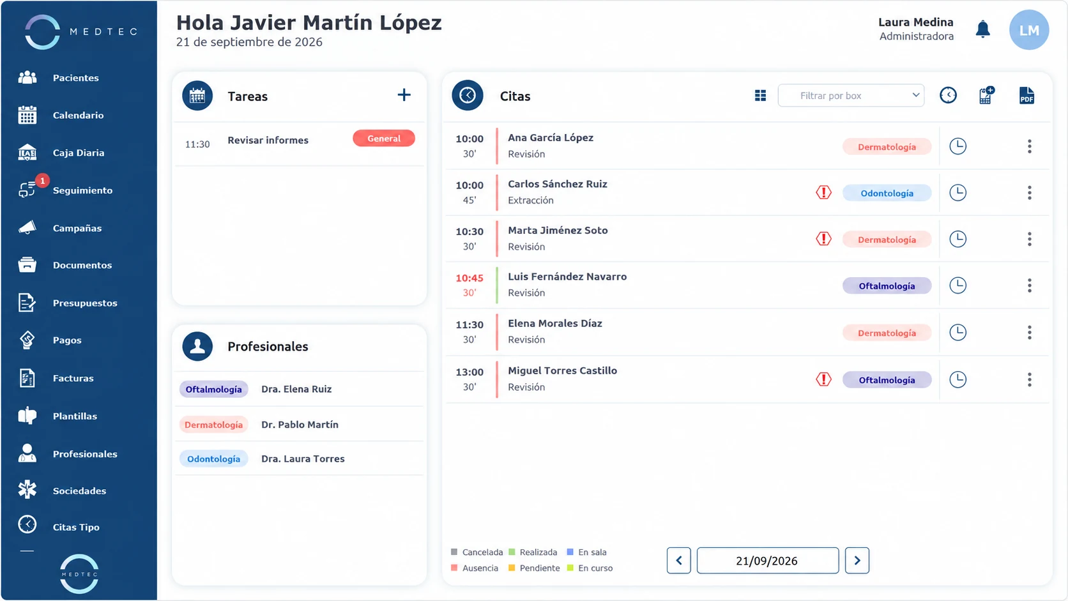Open options menu for Elena Morales Díaz
This screenshot has height=601, width=1068.
coord(1029,332)
